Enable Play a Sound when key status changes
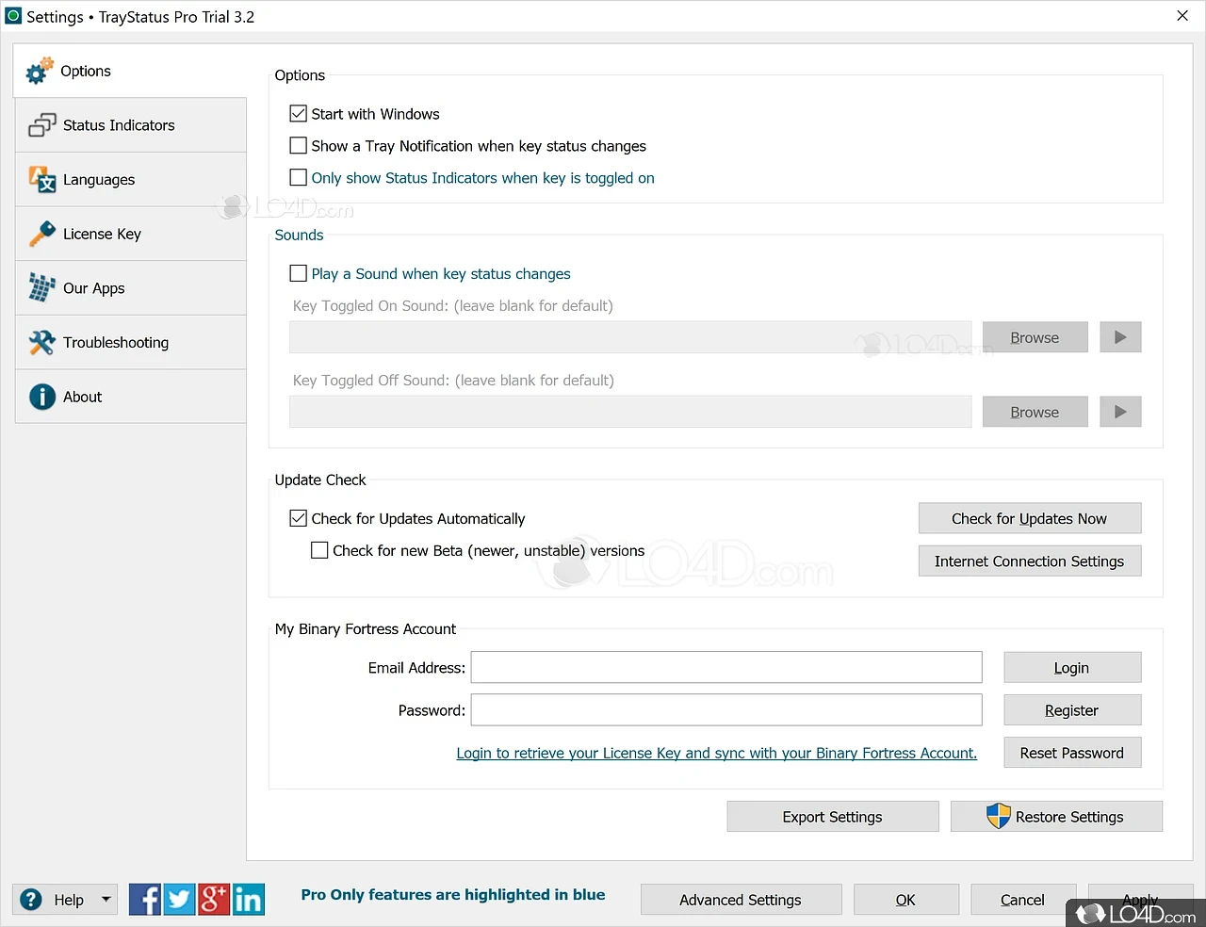 coord(299,274)
